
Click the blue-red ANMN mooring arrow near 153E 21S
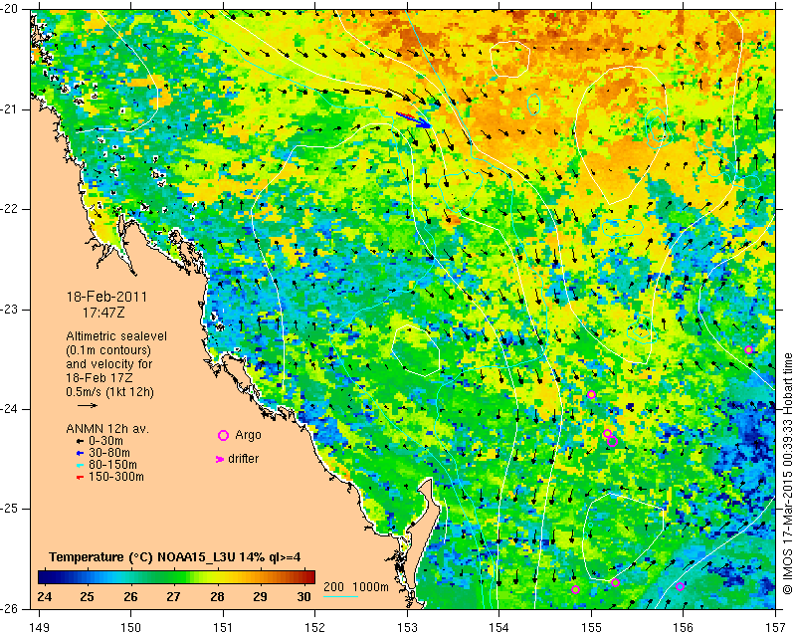(x=413, y=119)
